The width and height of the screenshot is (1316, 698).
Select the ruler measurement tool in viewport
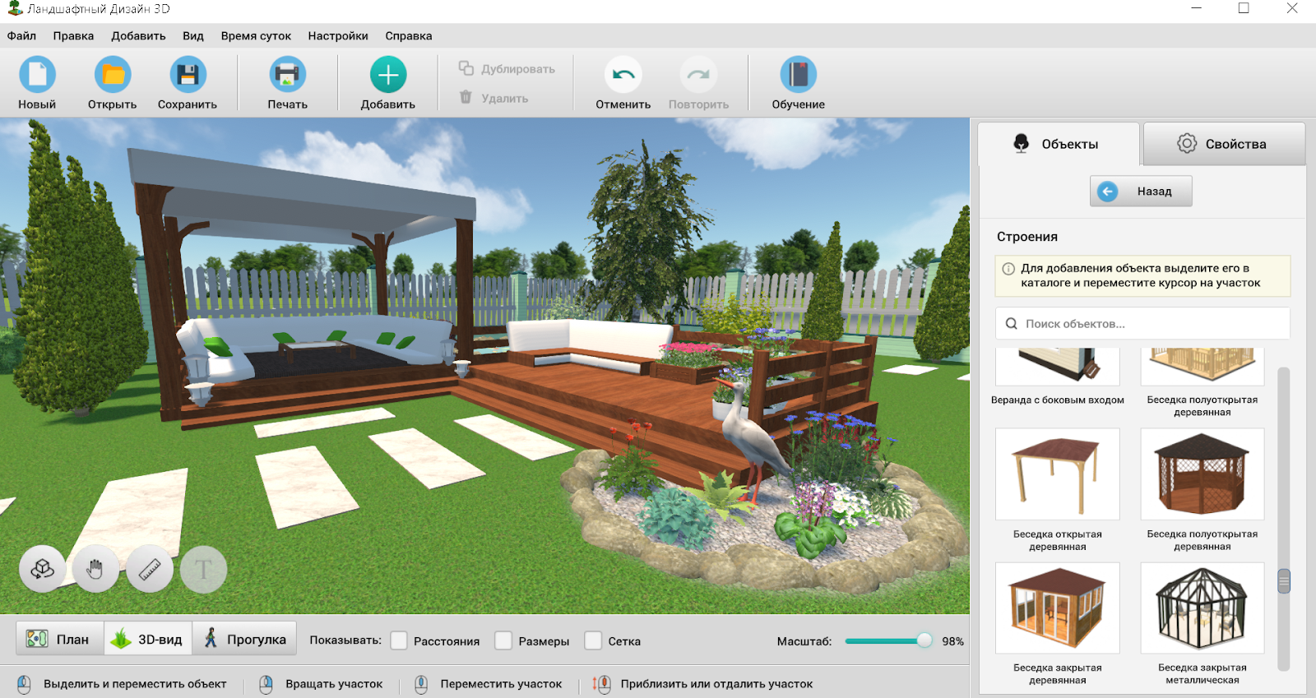150,569
